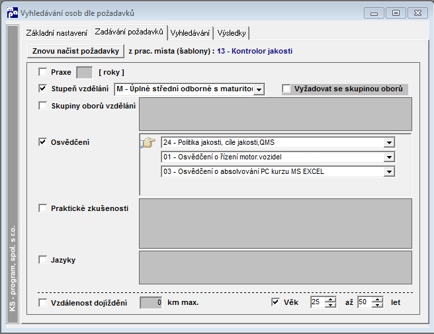Open dropdown arrow of 24 - Politika jakosti
Screen dimensions: 434x334
[389, 142]
